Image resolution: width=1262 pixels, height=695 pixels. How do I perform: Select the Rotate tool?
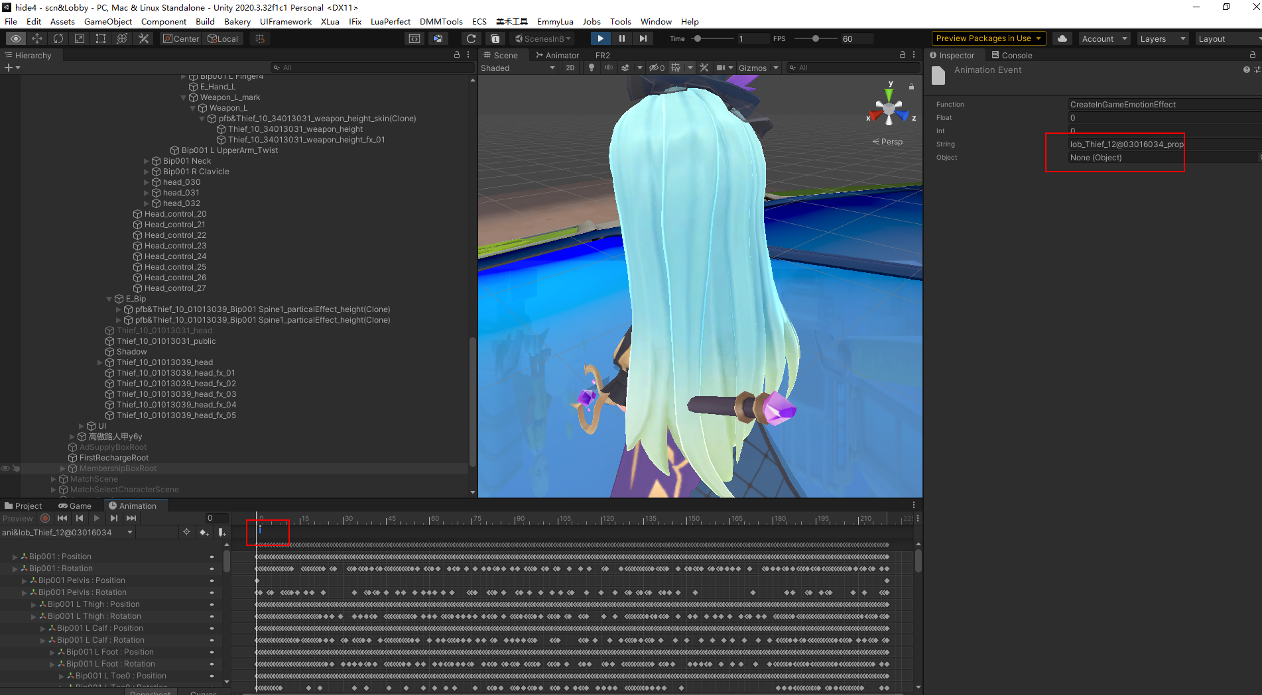(x=58, y=38)
